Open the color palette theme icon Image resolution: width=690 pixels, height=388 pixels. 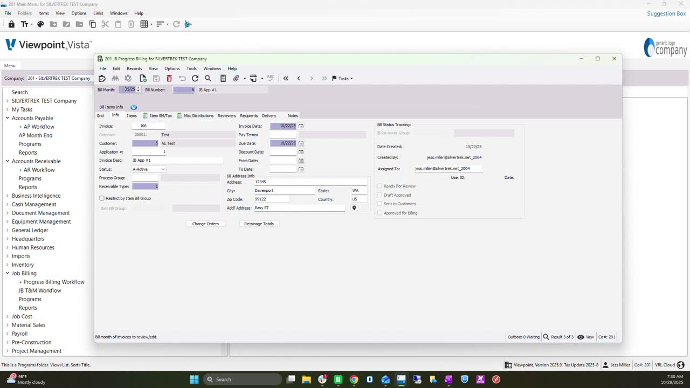point(40,24)
